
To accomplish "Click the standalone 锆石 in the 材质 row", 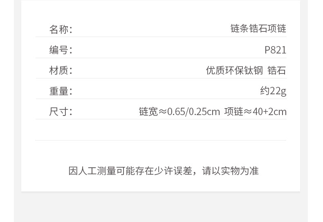I will pyautogui.click(x=277, y=70).
